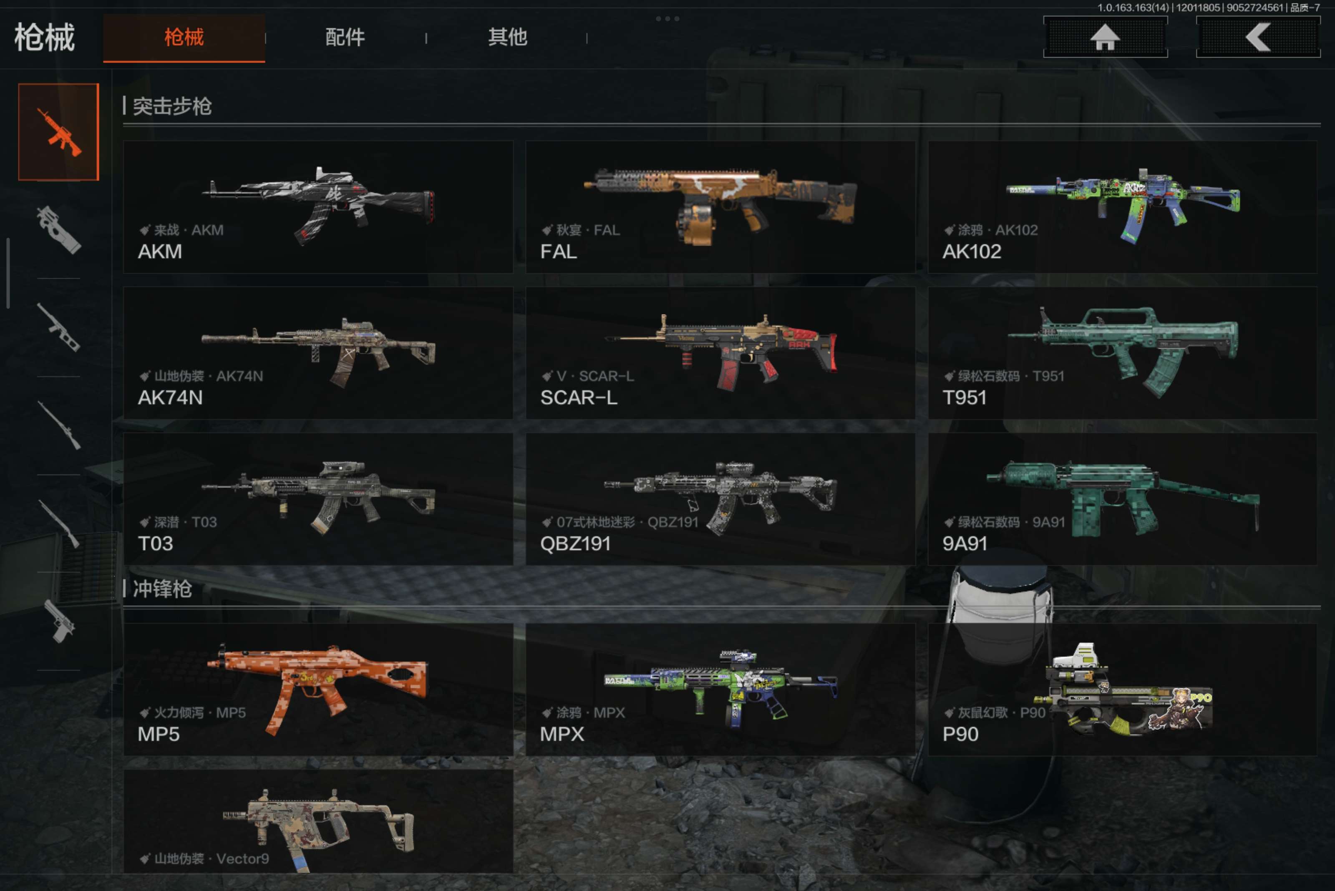This screenshot has width=1335, height=891.
Task: Select the submachine gun category icon in sidebar
Action: click(58, 229)
